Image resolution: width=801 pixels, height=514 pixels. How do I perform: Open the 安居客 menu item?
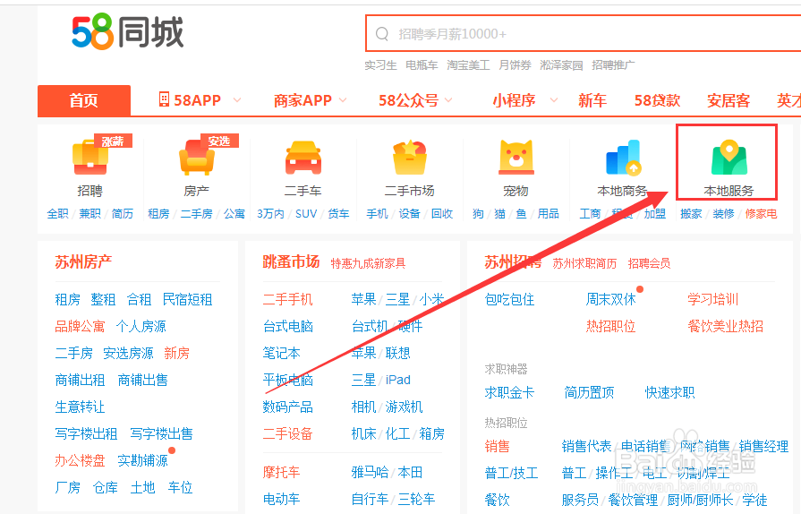click(729, 100)
